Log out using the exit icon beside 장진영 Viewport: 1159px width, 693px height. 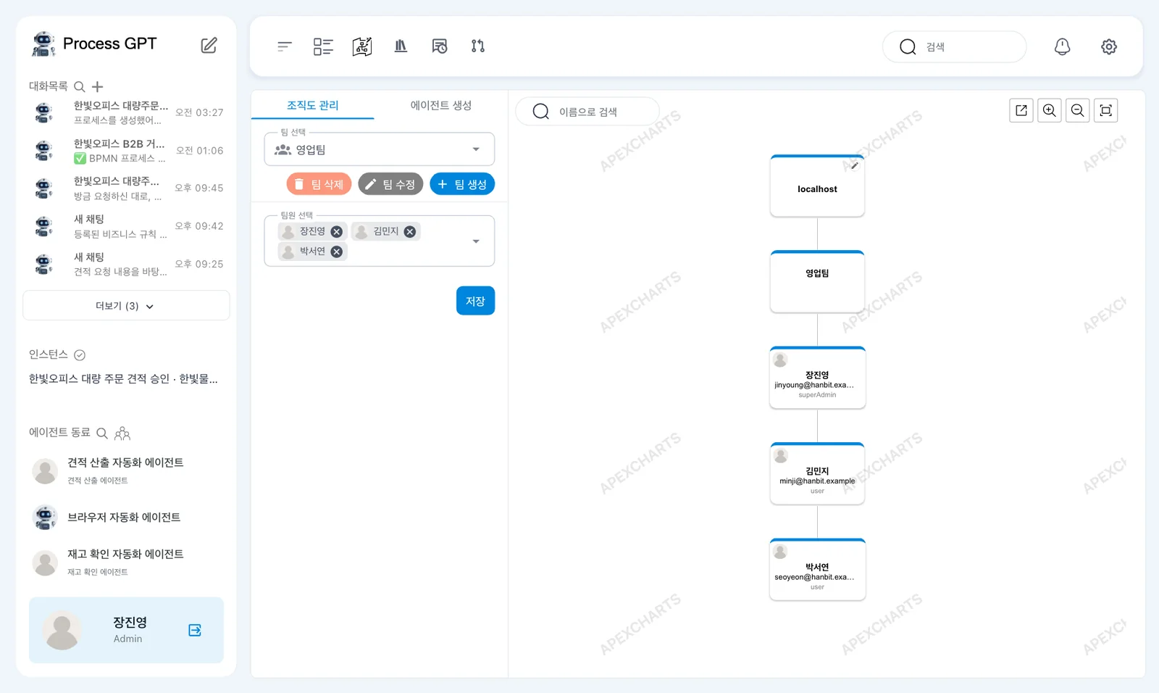[195, 630]
